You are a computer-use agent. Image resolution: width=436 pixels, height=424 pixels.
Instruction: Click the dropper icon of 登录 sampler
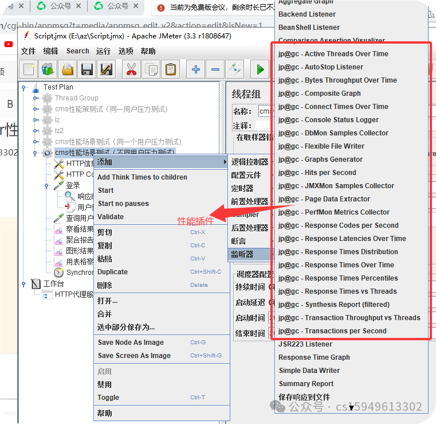point(59,185)
